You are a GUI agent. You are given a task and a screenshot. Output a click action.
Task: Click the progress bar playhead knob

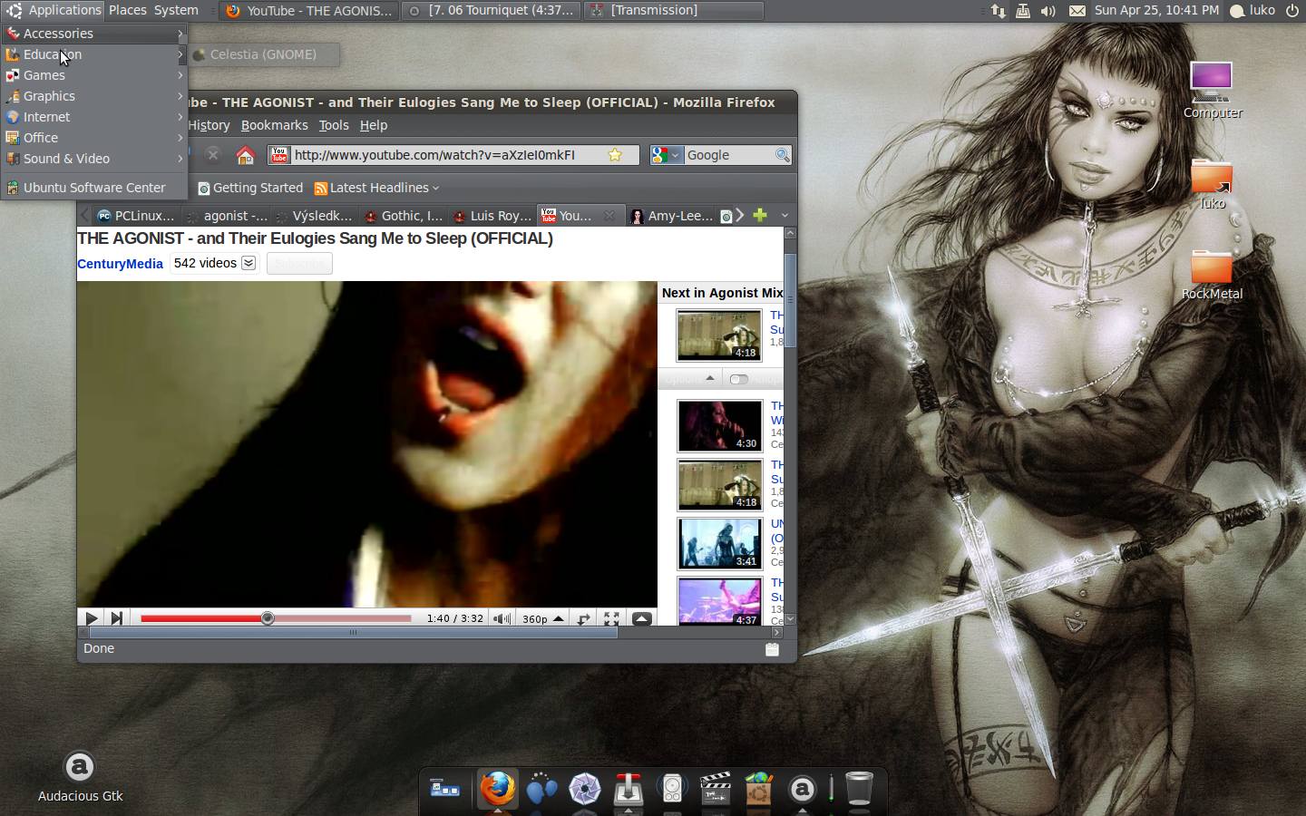(268, 618)
